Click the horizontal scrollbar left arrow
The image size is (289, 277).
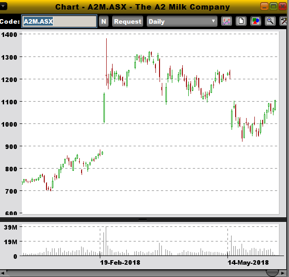[3, 273]
